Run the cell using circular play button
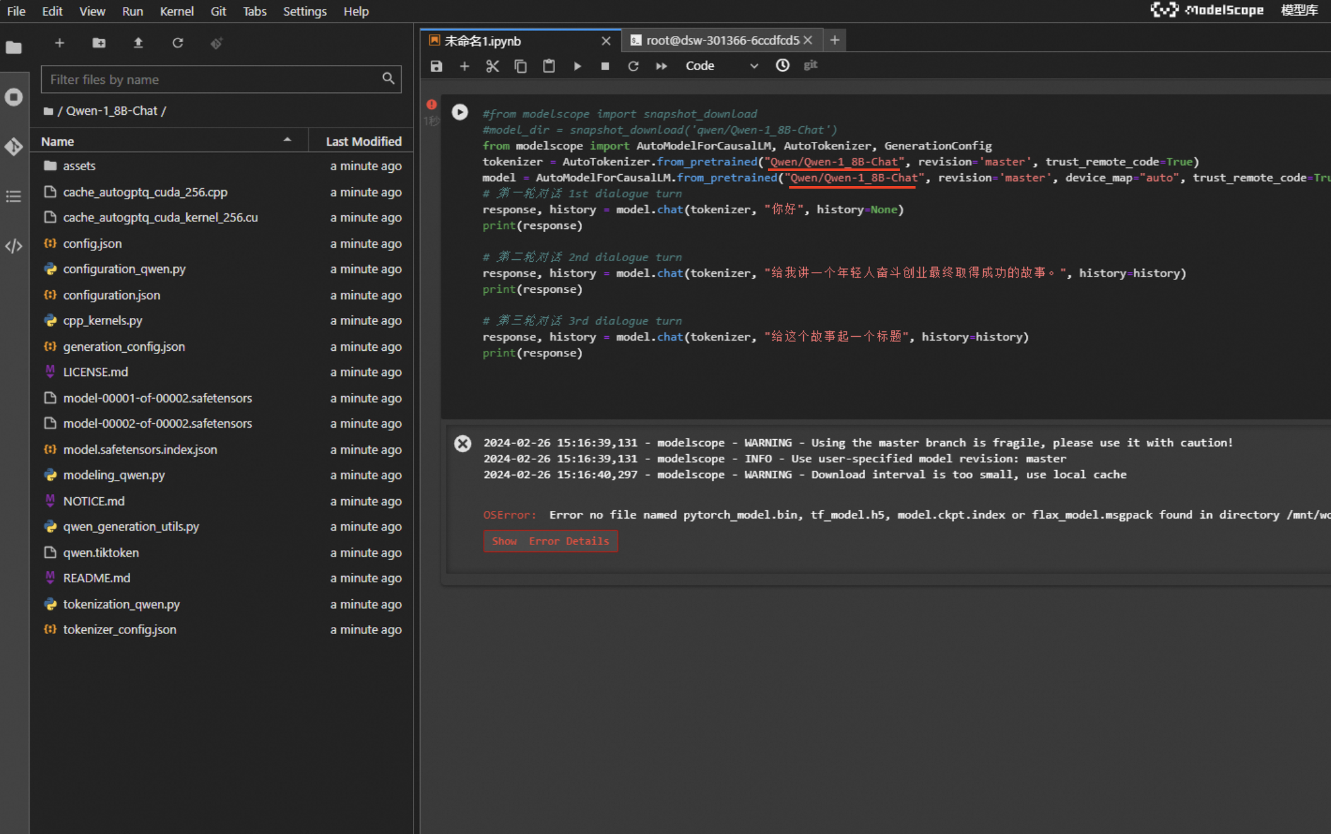1331x834 pixels. (460, 112)
